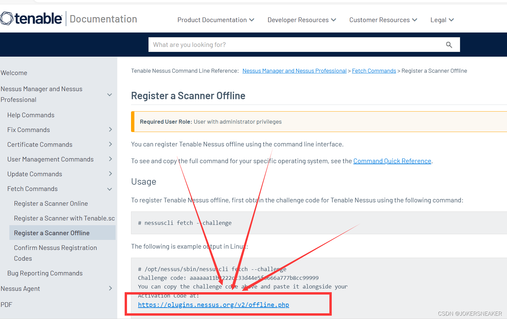507x319 pixels.
Task: Open Bug Reporting Commands in sidebar
Action: [45, 273]
